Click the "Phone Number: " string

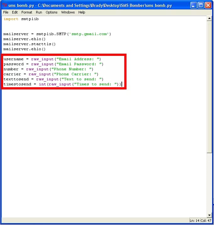[71, 69]
